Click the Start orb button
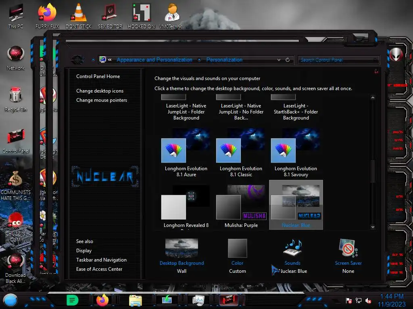Viewport: 413px width, 309px height. pos(10,300)
